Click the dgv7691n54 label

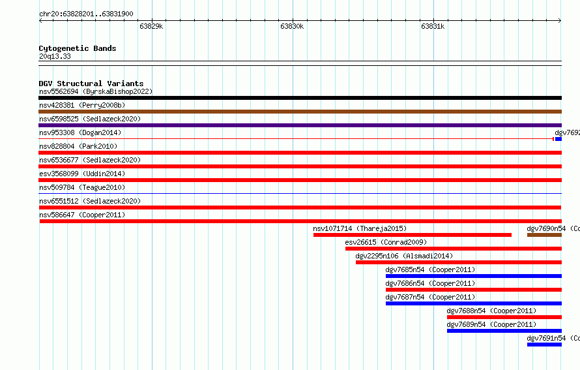click(x=553, y=338)
